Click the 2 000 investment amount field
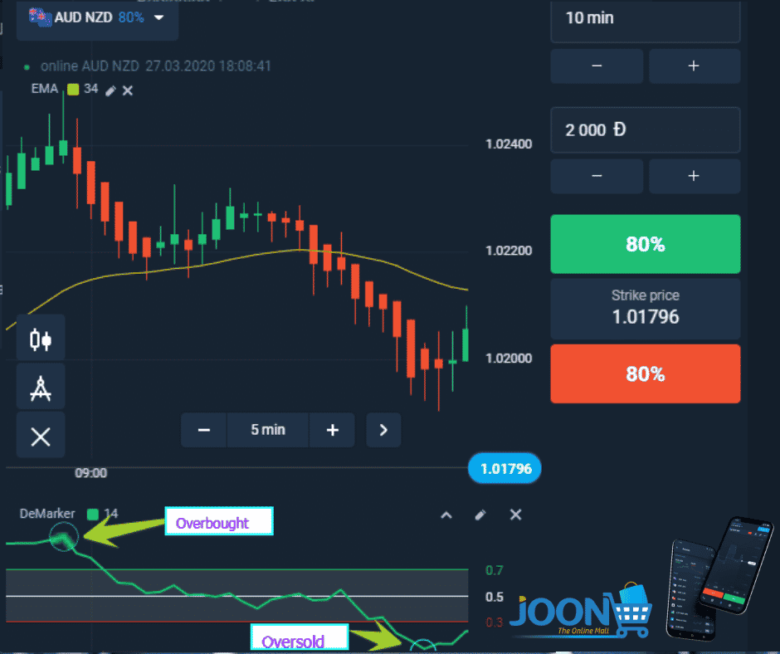 click(x=646, y=130)
